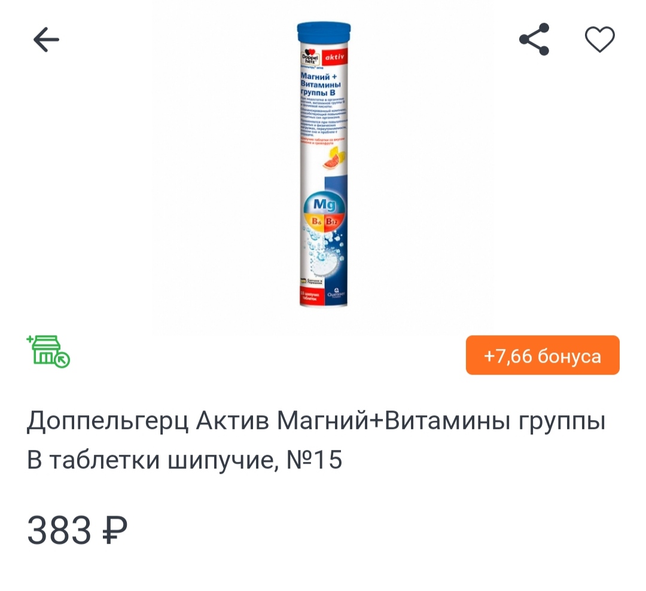Tap the green store pickup icon
Viewport: 646px width, 591px height.
coord(48,351)
